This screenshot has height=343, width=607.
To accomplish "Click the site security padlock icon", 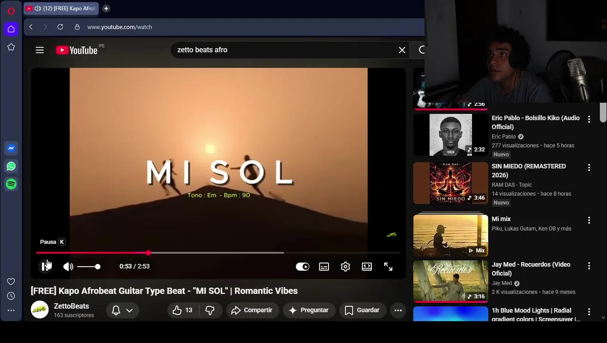I will 77,27.
